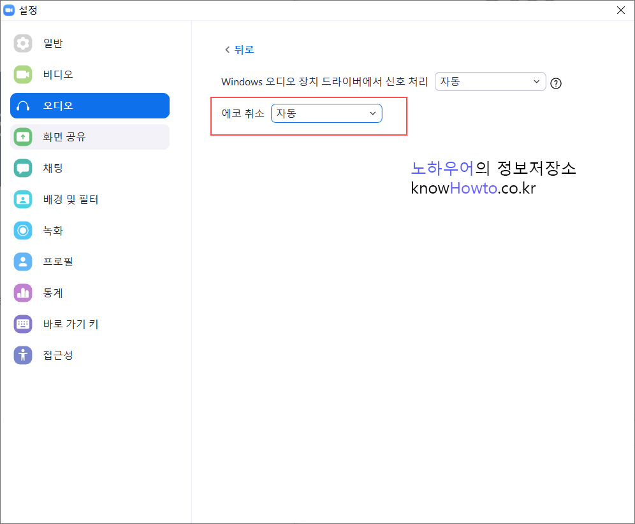The height and width of the screenshot is (524, 635).
Task: Click the 통계 bar chart icon
Action: coord(23,293)
